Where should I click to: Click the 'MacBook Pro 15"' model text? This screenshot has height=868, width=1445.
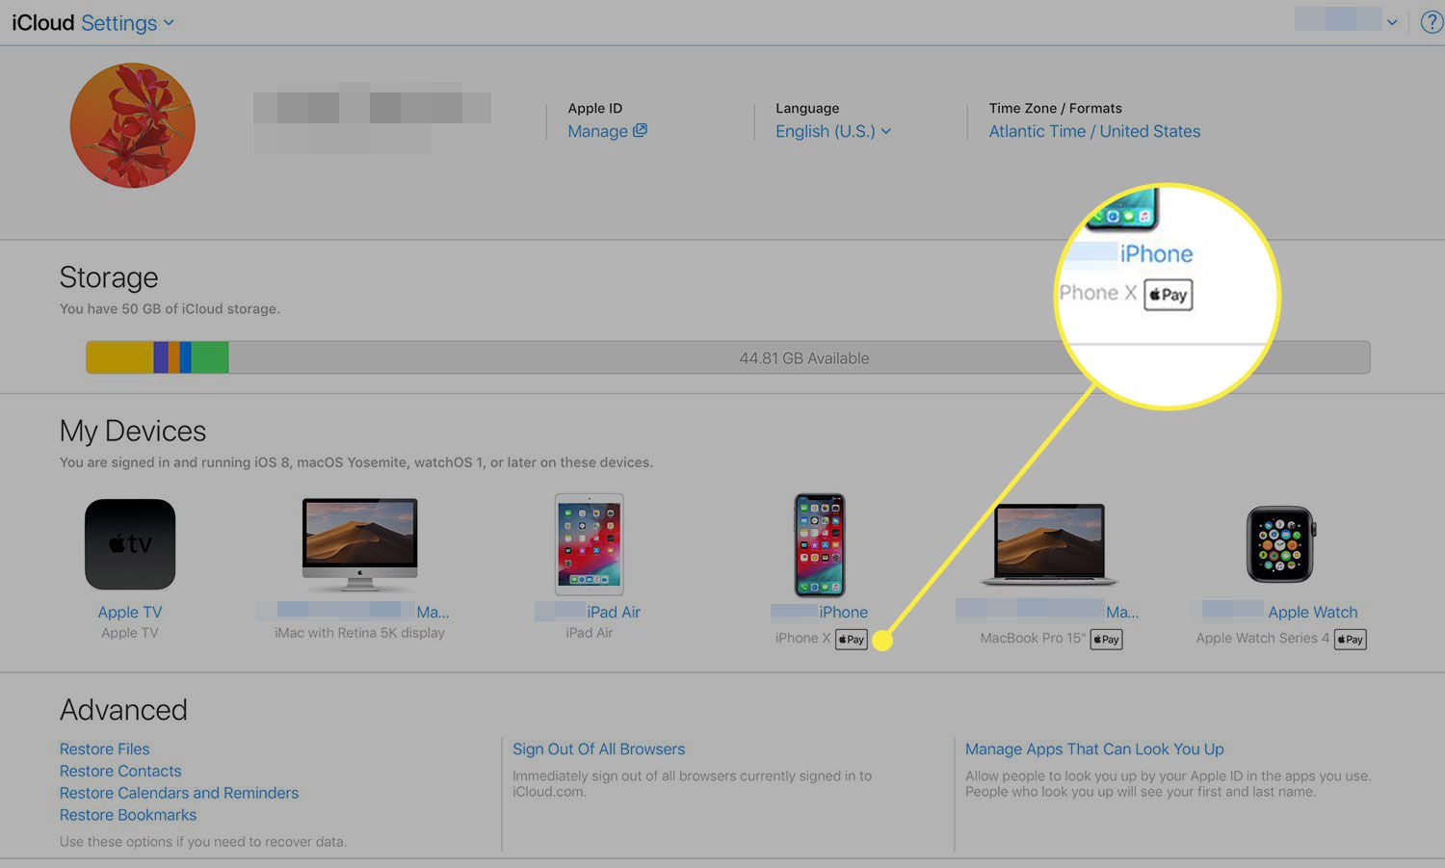[1033, 638]
